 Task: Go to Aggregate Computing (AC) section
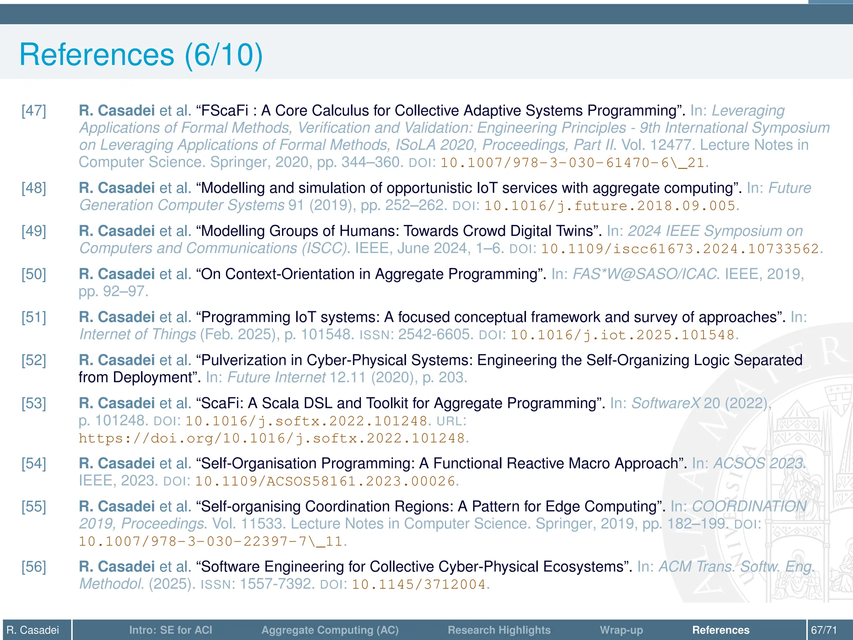(330, 630)
